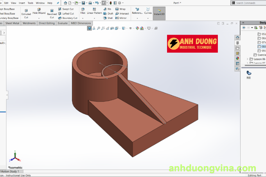Open the Insert menu
Image resolution: width=266 pixels, height=177 pixels.
[x=22, y=3]
